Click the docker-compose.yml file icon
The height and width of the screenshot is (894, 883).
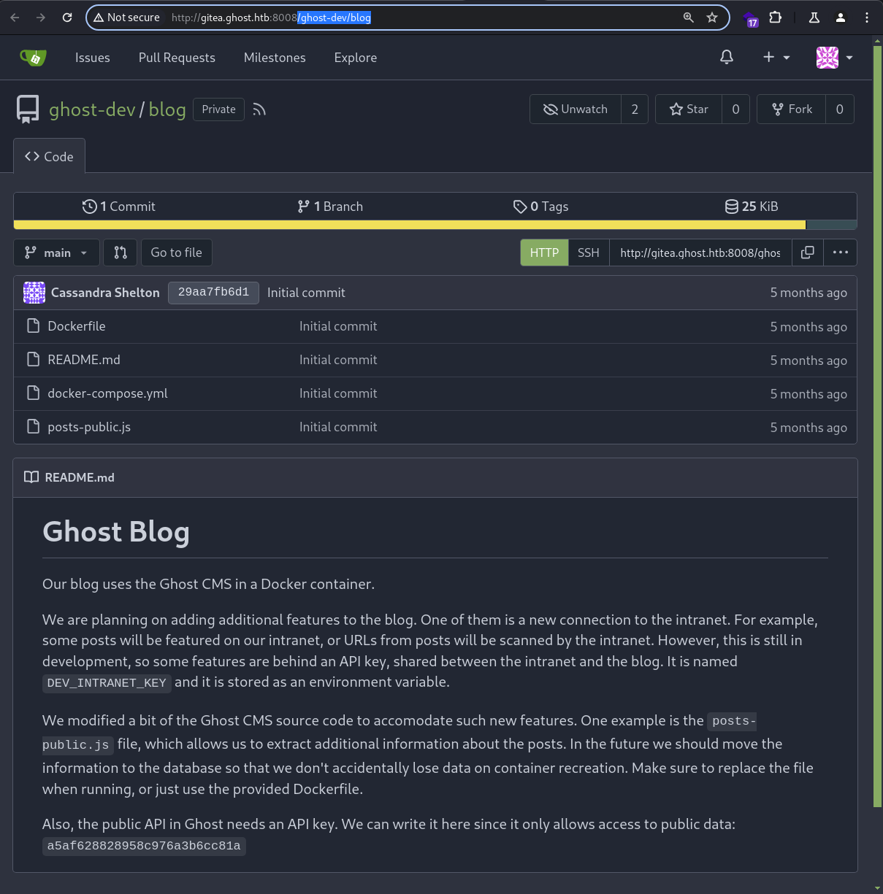pyautogui.click(x=33, y=393)
